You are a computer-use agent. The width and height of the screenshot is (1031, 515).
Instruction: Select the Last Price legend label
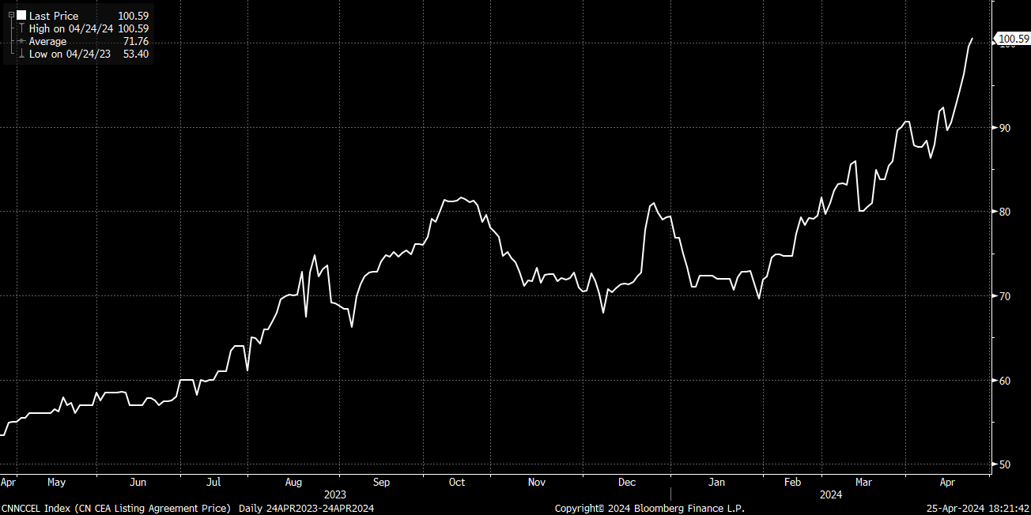pos(54,16)
